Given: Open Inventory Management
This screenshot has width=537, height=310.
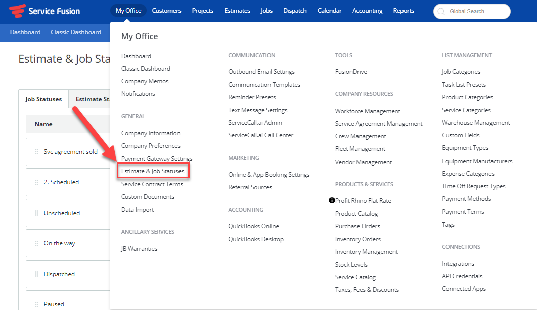Looking at the screenshot, I should pos(367,252).
